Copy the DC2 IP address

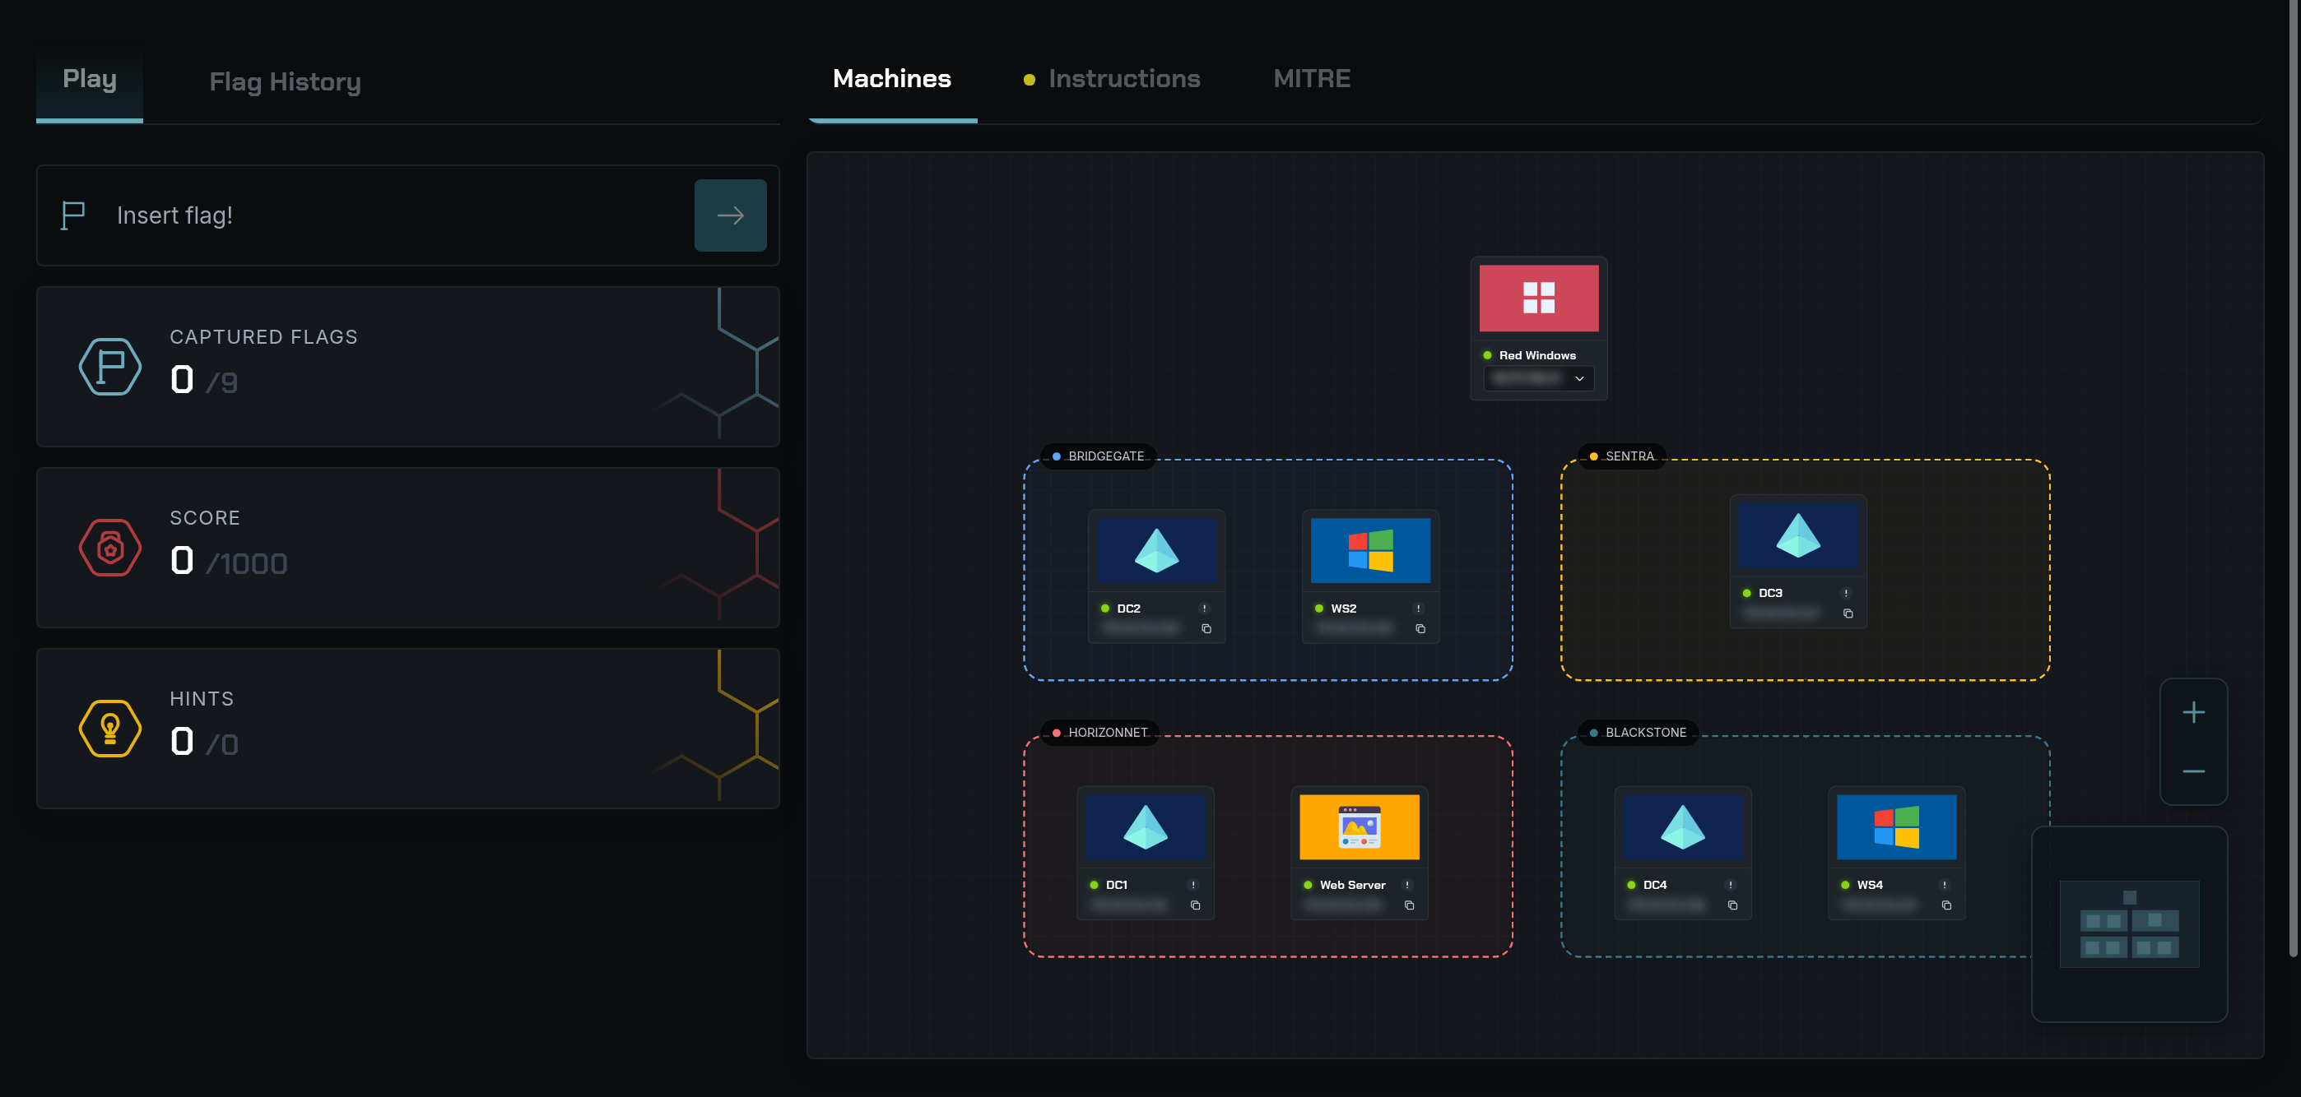[x=1206, y=629]
